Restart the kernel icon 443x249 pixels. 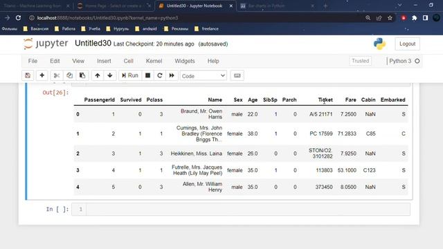pos(160,75)
